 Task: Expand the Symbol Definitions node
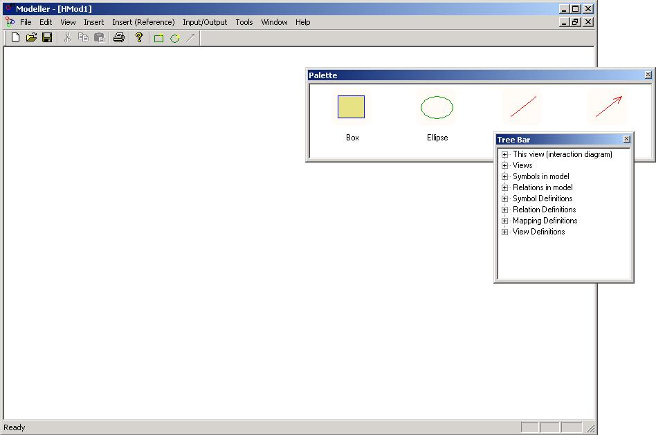point(504,198)
